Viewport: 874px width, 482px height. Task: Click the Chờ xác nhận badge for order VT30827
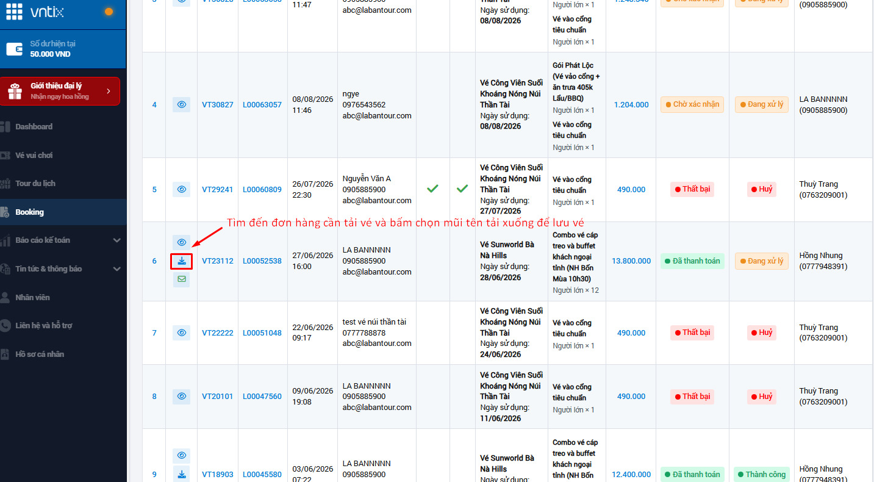pyautogui.click(x=692, y=104)
